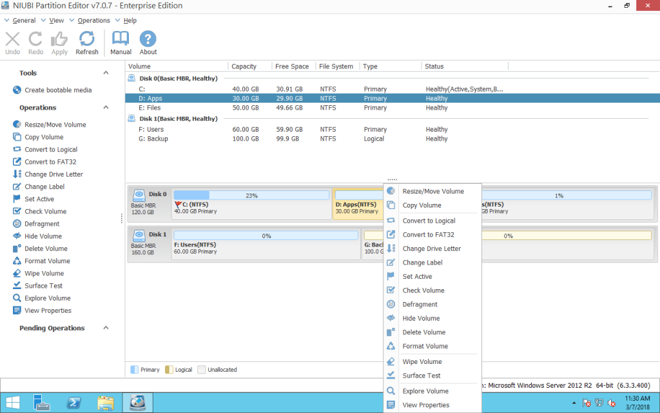Click the Apply toolbar button
660x413 pixels.
(x=59, y=42)
